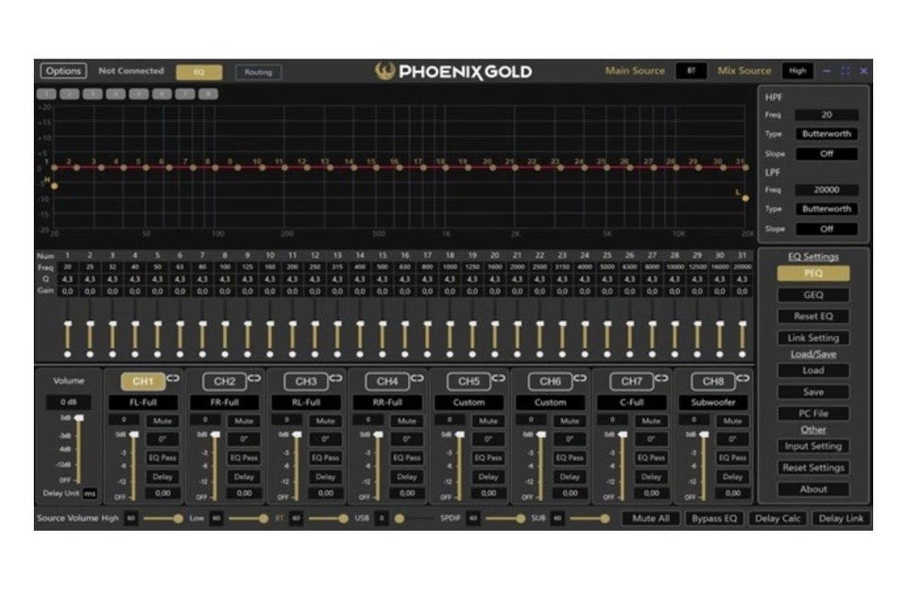The height and width of the screenshot is (596, 907).
Task: Click the CH1 delay value 0.00 field
Action: (x=163, y=494)
